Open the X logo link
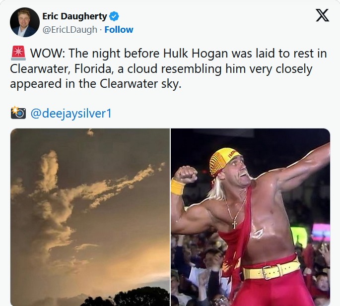This screenshot has width=340, height=306. coord(322,15)
